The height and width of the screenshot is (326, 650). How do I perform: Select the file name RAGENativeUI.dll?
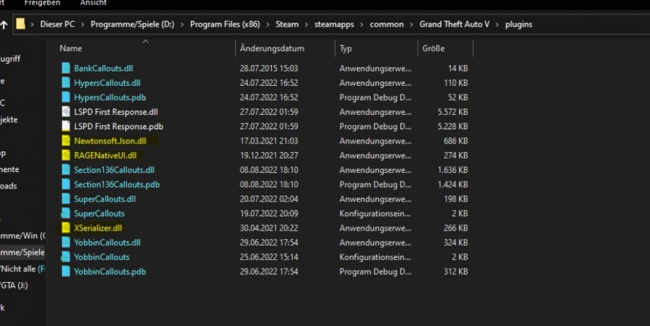tap(105, 155)
